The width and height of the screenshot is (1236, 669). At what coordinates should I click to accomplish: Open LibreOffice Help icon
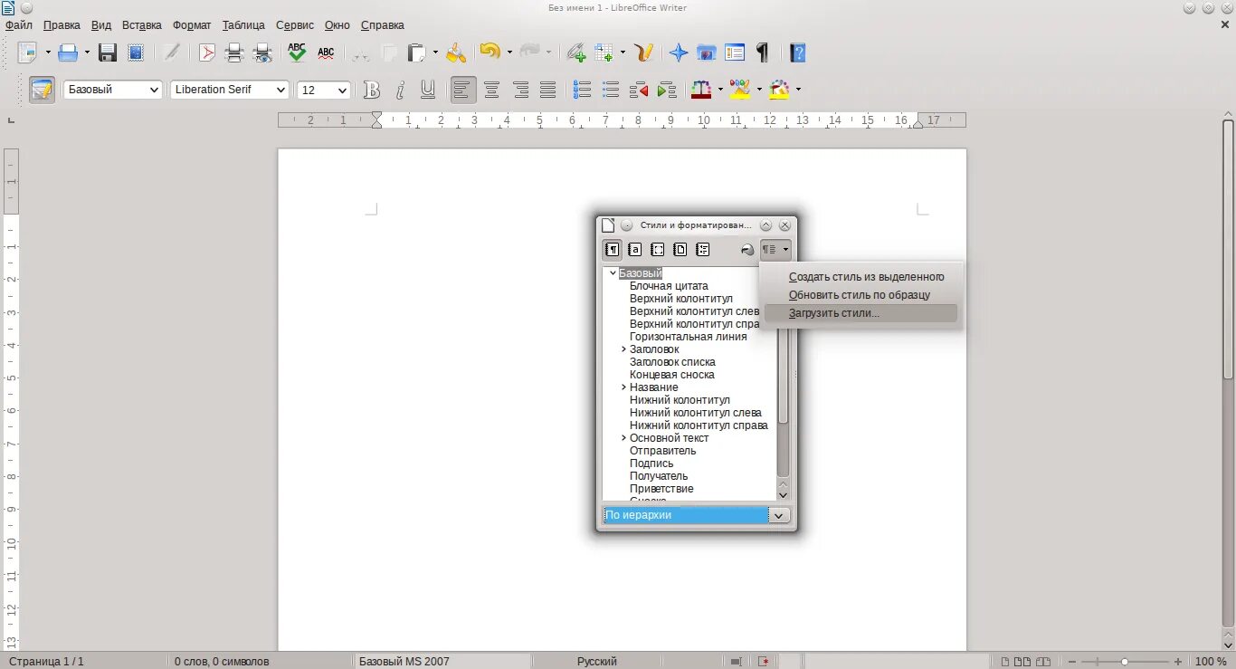pos(797,53)
